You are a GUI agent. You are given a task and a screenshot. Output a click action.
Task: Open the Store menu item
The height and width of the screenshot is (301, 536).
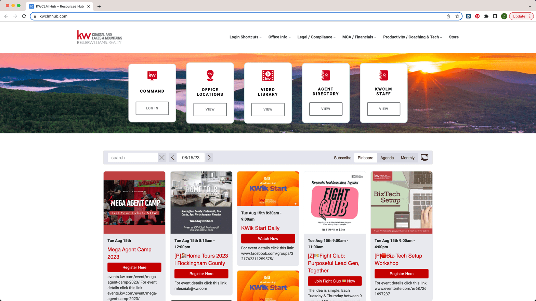point(454,37)
